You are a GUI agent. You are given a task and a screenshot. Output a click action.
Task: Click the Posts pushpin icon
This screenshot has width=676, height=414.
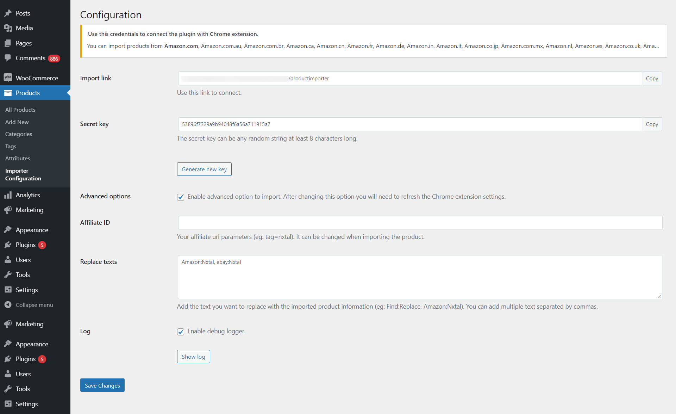coord(8,13)
